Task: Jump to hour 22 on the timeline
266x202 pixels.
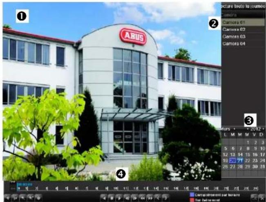Action: coord(236,189)
